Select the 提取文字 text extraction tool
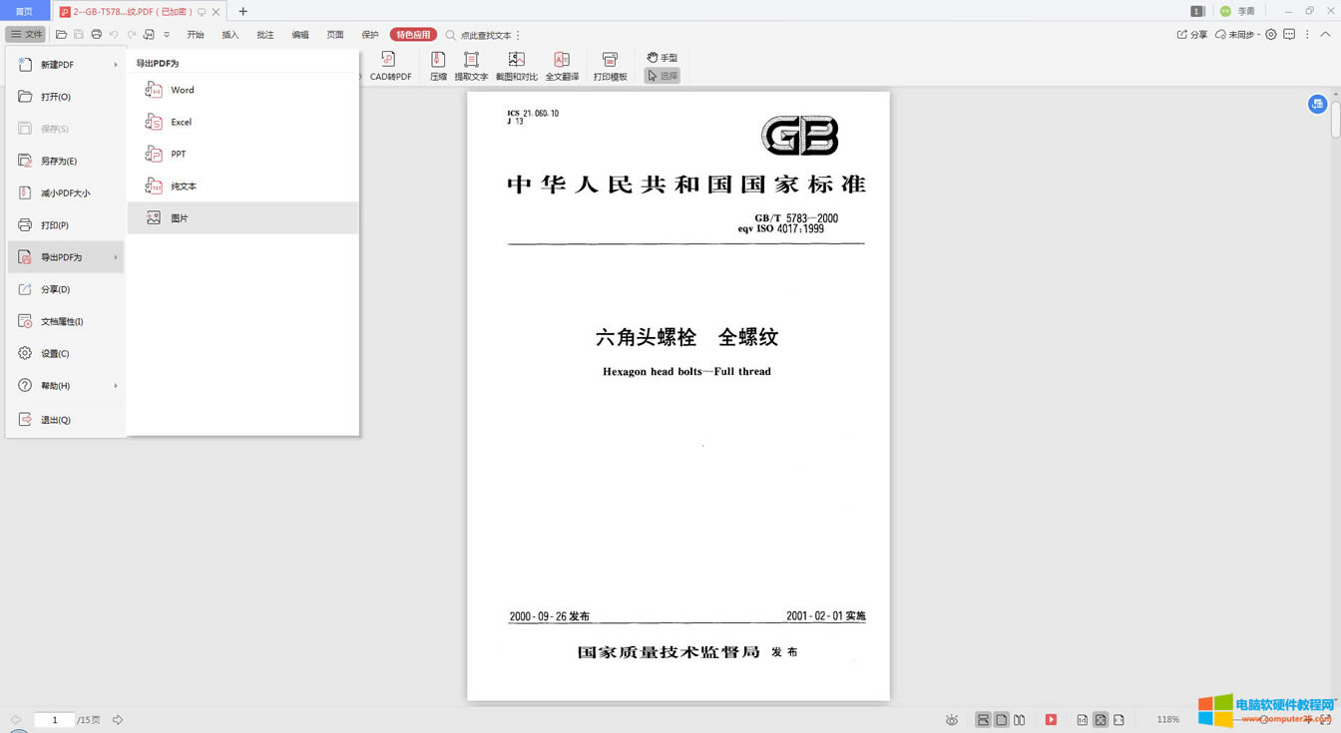Screen dimensions: 1341x733 pos(470,66)
